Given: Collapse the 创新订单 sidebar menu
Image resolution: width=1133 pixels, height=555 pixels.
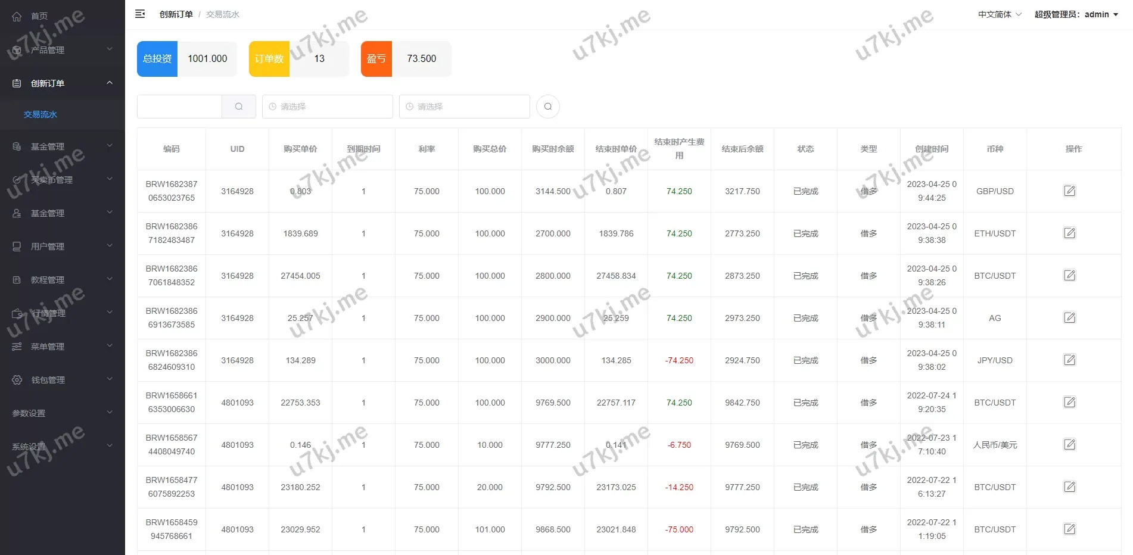Looking at the screenshot, I should pos(62,83).
